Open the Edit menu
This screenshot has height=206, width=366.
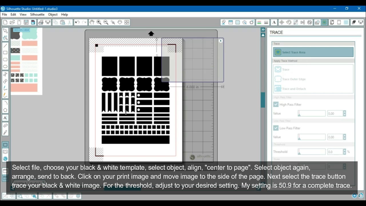13,15
